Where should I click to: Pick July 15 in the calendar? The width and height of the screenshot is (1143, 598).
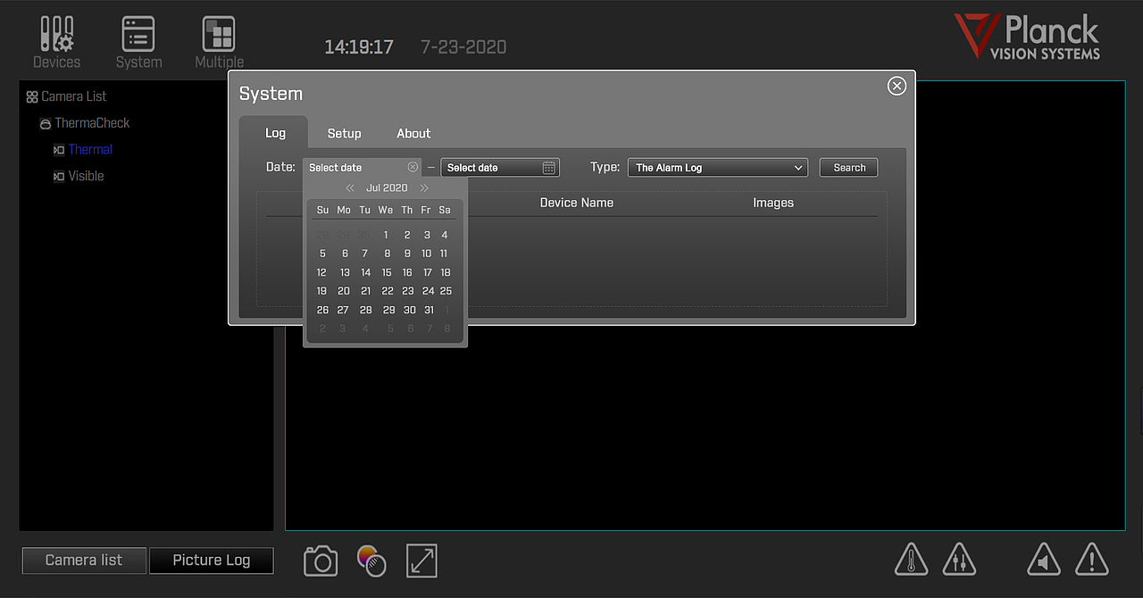coord(387,272)
